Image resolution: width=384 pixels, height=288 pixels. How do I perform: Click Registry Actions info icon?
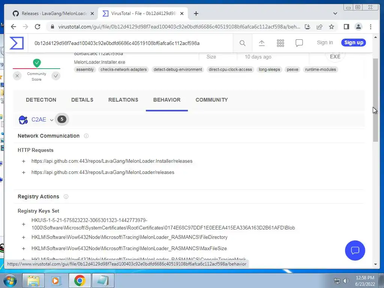point(66,196)
